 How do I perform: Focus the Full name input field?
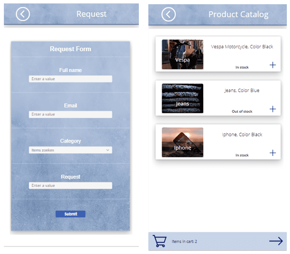pyautogui.click(x=70, y=79)
